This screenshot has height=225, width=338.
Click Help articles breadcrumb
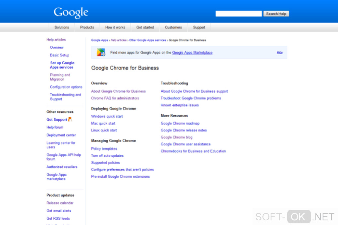click(x=119, y=40)
